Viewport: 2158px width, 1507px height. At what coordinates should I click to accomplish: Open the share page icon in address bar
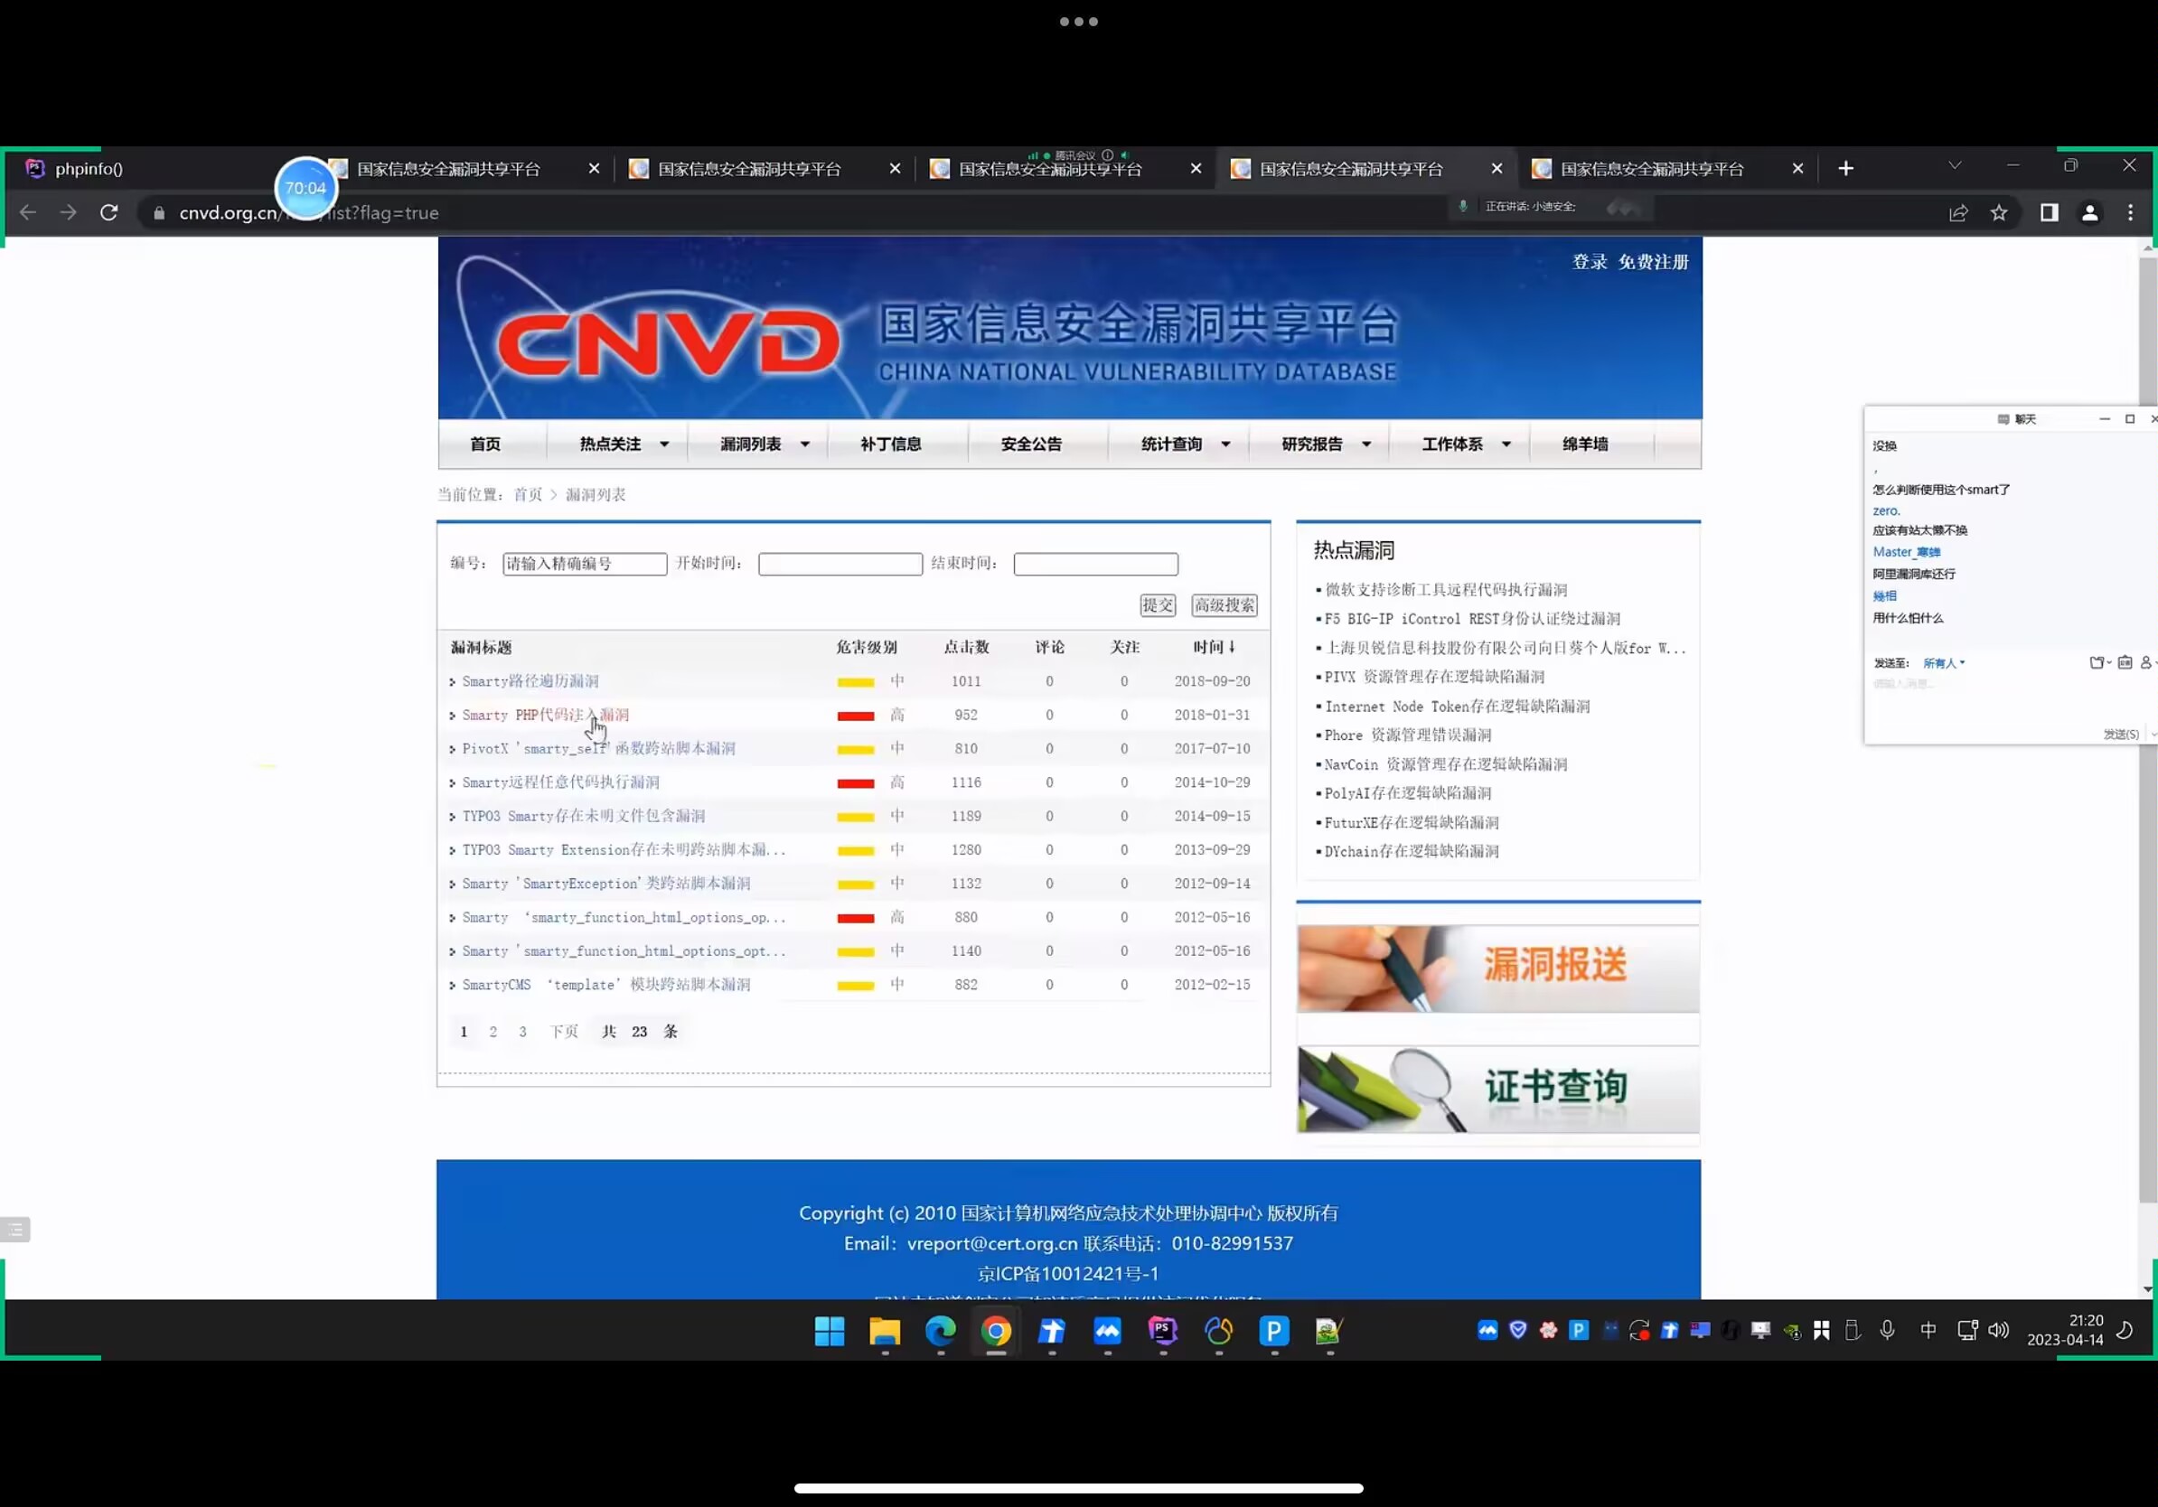pyautogui.click(x=1959, y=213)
